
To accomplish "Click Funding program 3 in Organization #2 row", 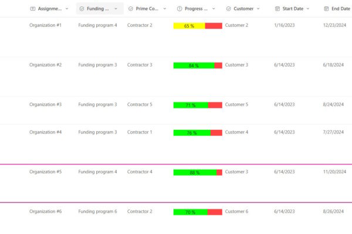I will (97, 65).
